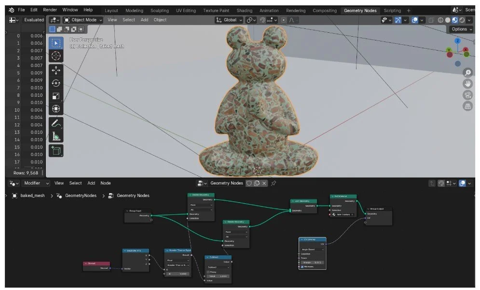Duplicate the Geometry Nodes node group
Viewport: 480px width, 290px height.
[257, 183]
